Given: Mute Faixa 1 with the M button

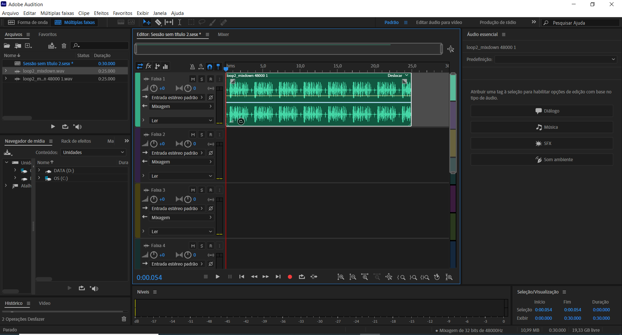Looking at the screenshot, I should pos(193,79).
